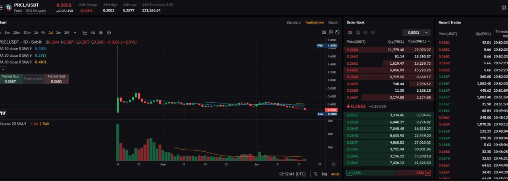The width and height of the screenshot is (508, 181).
Task: Click the chart snapshot camera icon
Action: coord(324,33)
